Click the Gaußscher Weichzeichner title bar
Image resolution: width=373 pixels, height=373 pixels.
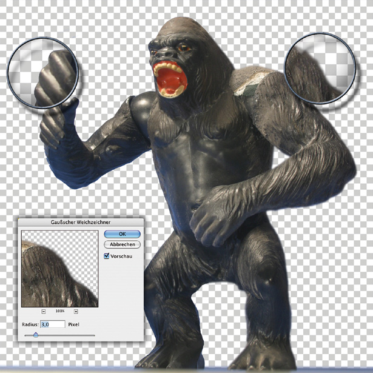81,222
